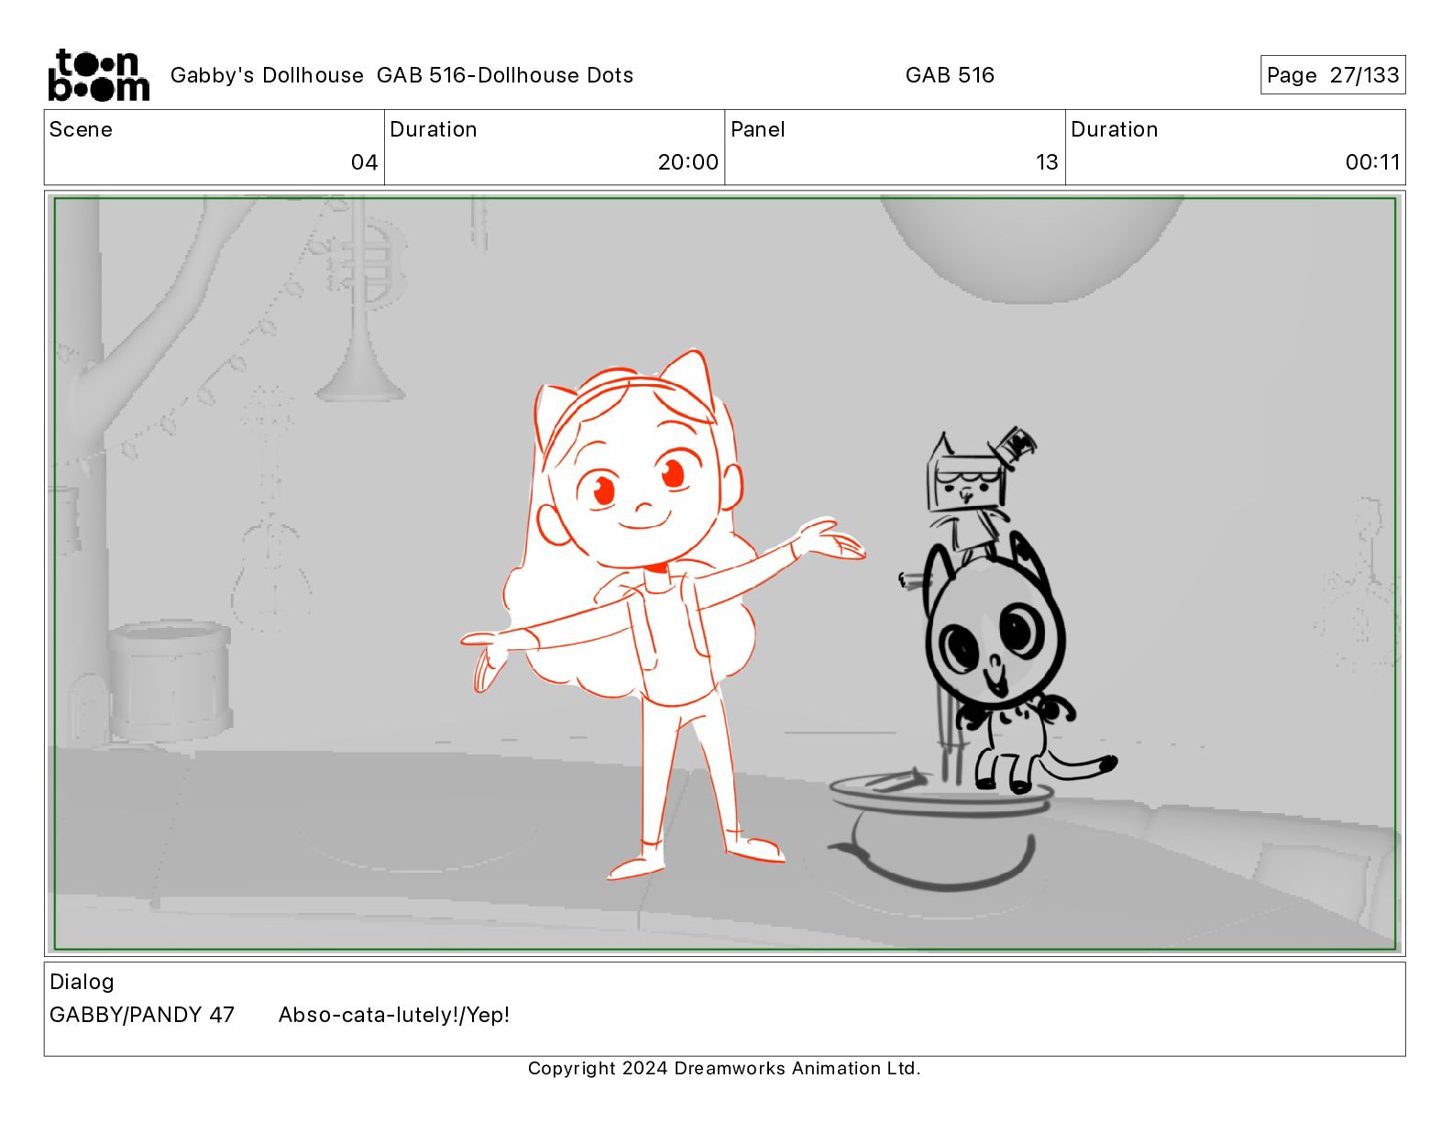This screenshot has height=1122, width=1452.
Task: Select the title "Gabby's Dollhouse GAB 516-Dollhouse Dots"
Action: pos(401,75)
